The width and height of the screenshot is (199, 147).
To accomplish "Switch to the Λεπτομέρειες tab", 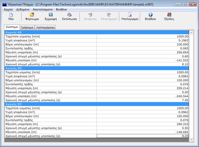I will click(x=45, y=27).
